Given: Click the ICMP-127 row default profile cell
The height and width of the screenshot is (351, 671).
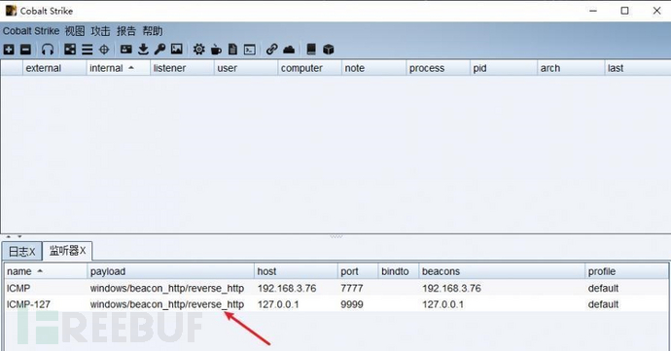Looking at the screenshot, I should click(626, 304).
